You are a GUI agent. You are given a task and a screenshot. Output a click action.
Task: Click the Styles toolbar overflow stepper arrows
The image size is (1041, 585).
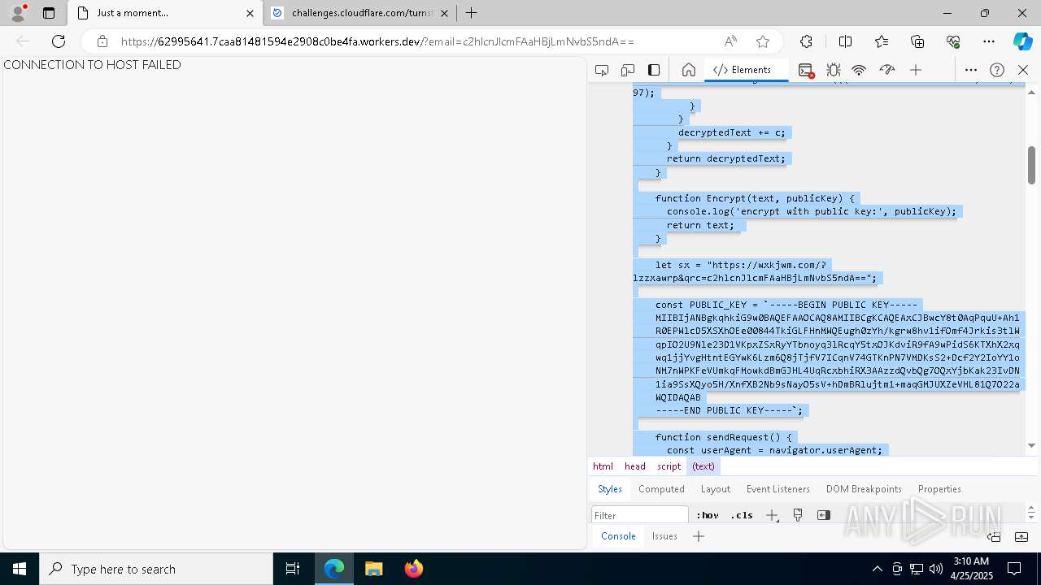[x=1031, y=513]
